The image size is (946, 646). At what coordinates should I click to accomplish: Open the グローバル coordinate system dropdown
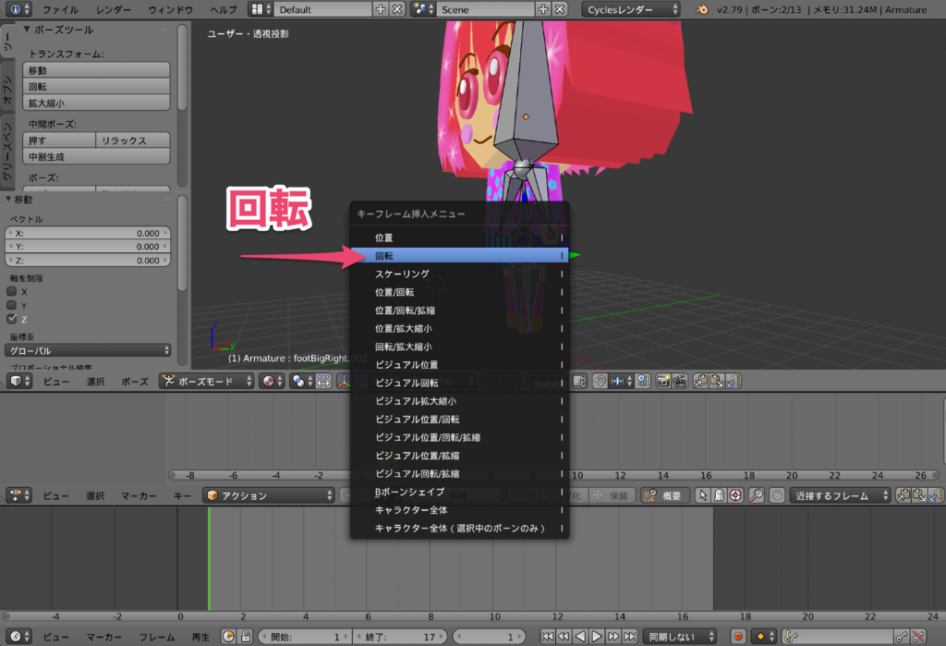coord(87,350)
